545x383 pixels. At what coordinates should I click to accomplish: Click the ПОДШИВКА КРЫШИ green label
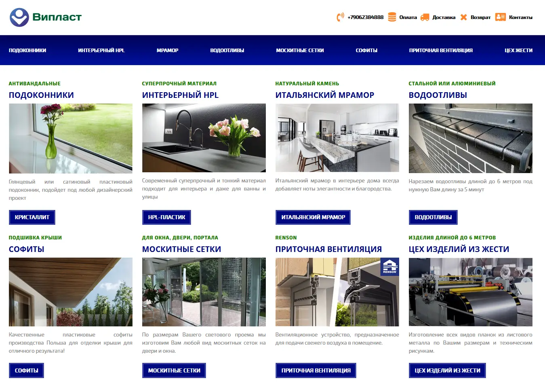click(x=35, y=238)
